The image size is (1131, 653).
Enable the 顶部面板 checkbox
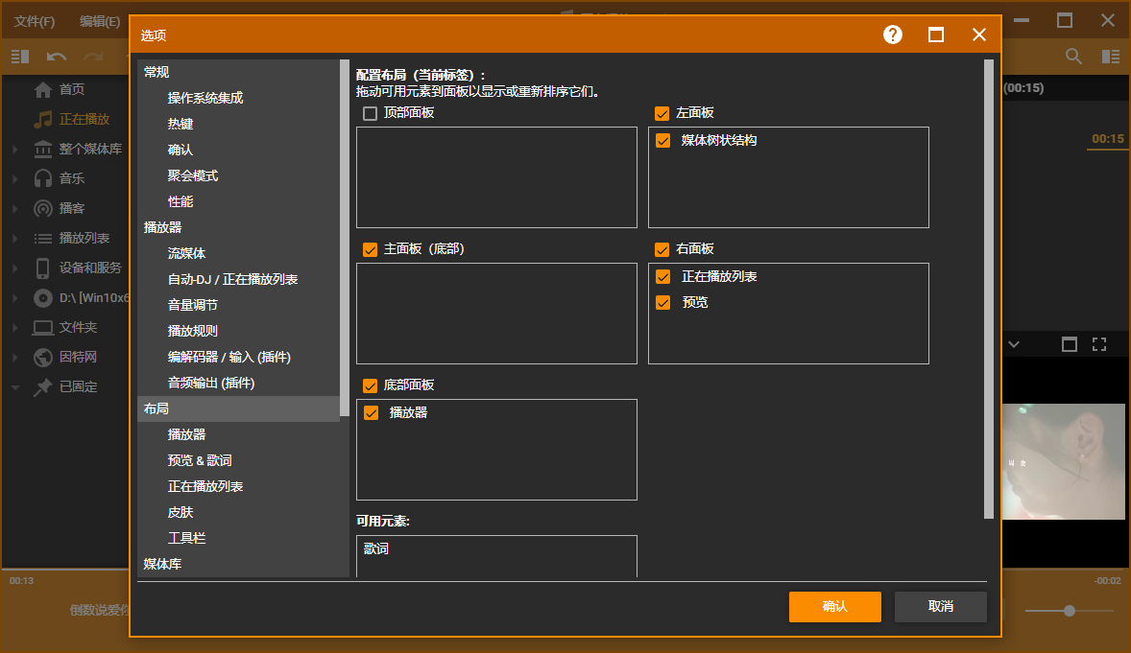(x=370, y=113)
